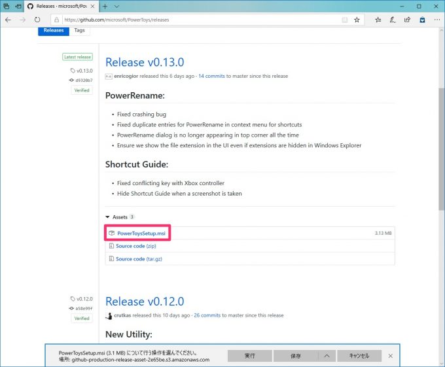Image resolution: width=445 pixels, height=367 pixels.
Task: Click the browser forward arrow
Action: point(23,20)
